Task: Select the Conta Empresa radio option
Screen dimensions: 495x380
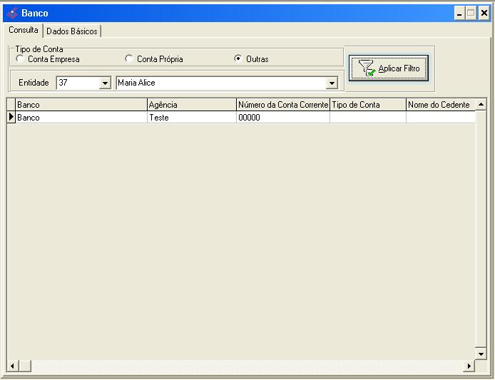Action: (x=19, y=59)
